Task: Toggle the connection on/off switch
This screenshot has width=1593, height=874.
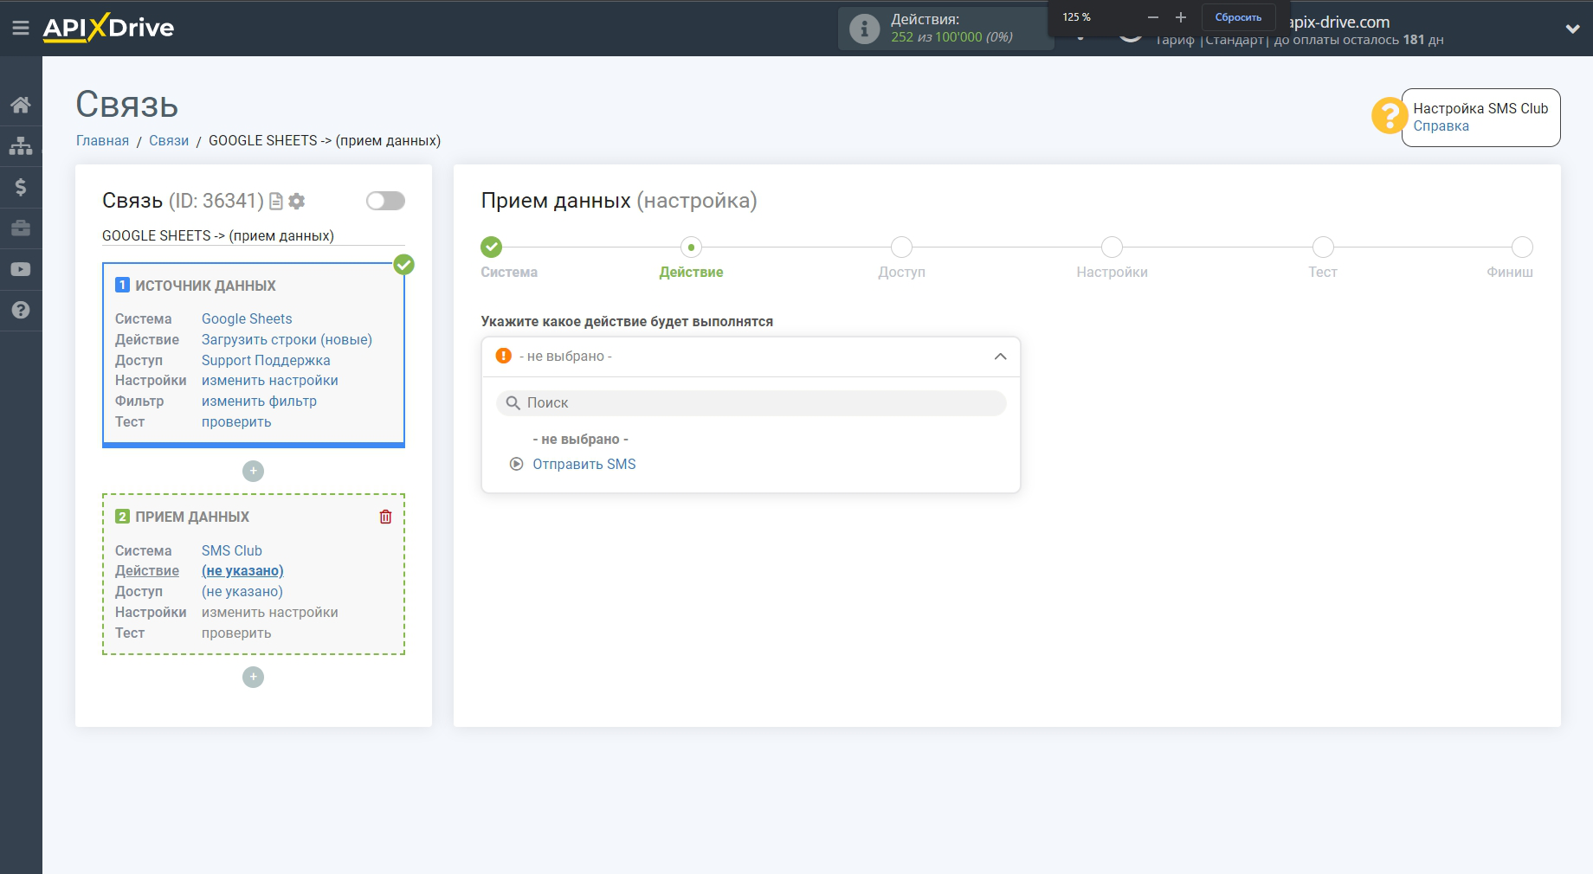Action: [x=385, y=201]
